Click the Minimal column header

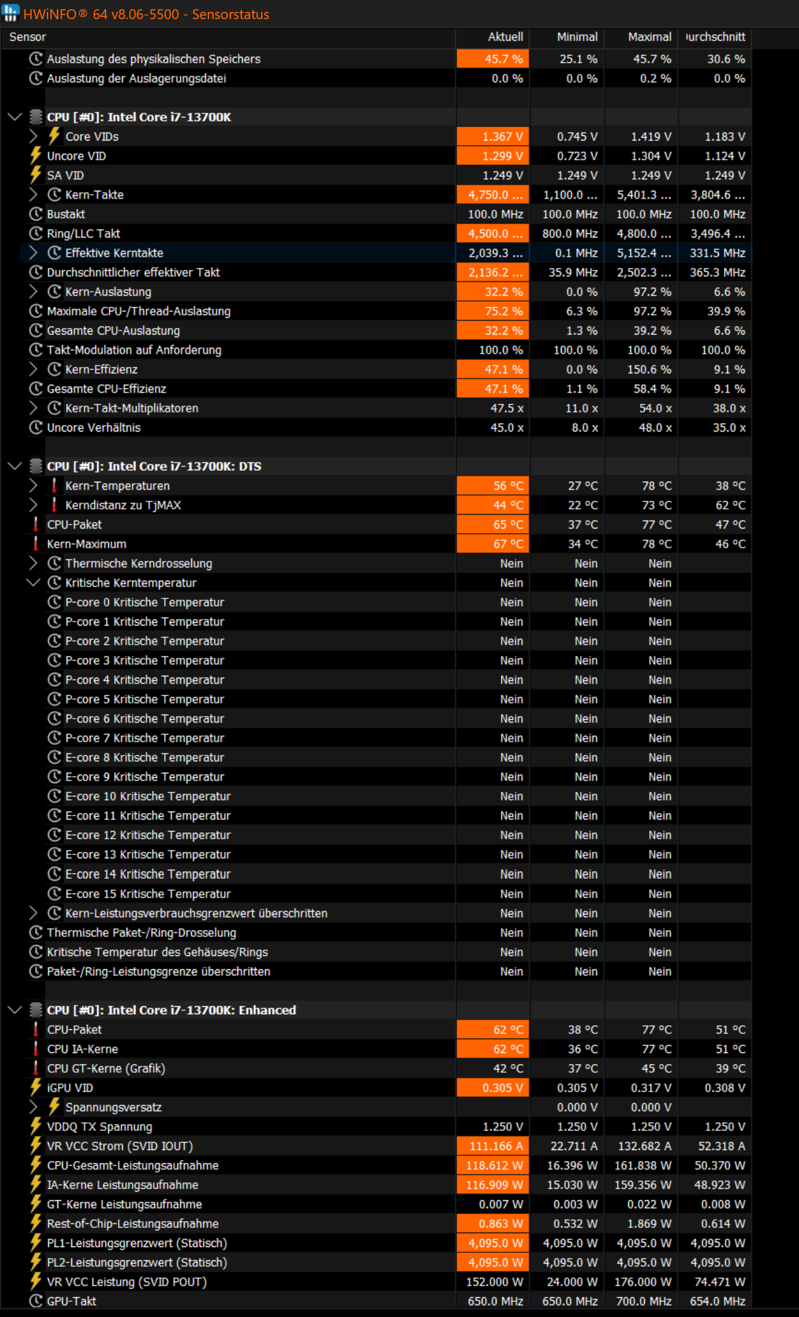coord(567,37)
